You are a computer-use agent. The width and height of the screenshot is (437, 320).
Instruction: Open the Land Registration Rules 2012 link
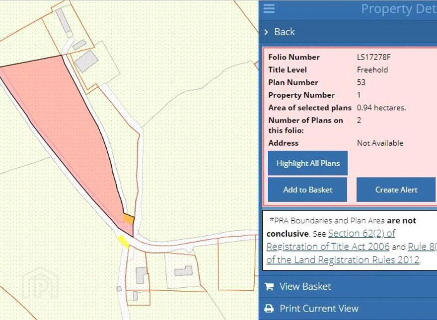point(343,260)
